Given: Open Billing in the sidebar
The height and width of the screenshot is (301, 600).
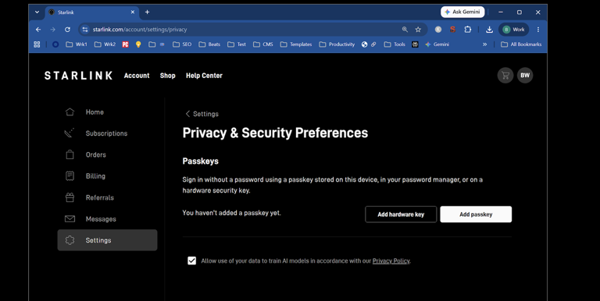Looking at the screenshot, I should 107,176.
